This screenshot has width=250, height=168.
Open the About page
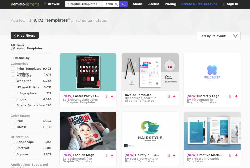point(137,4)
